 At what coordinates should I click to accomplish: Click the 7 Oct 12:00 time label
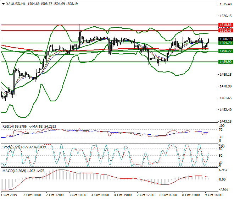coord(145,195)
